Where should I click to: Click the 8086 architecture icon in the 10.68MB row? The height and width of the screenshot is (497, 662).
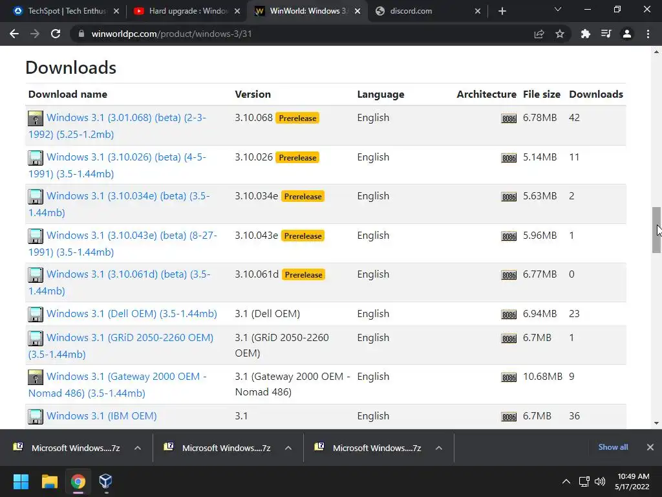click(x=509, y=377)
